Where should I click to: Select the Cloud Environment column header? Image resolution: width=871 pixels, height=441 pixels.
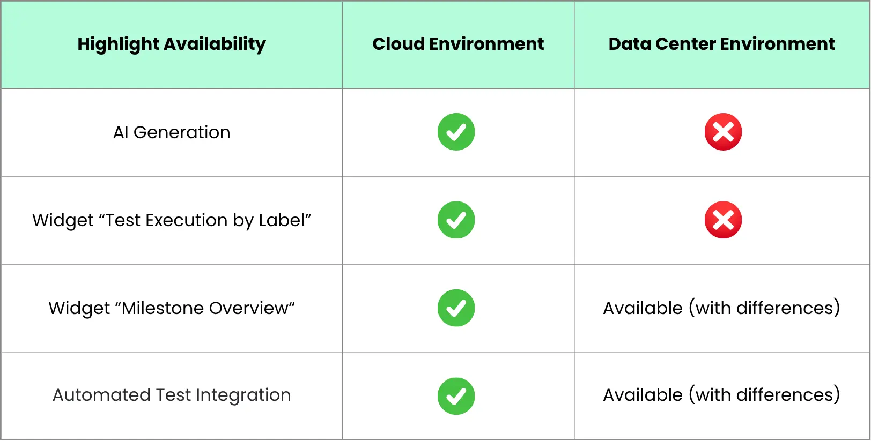point(458,44)
